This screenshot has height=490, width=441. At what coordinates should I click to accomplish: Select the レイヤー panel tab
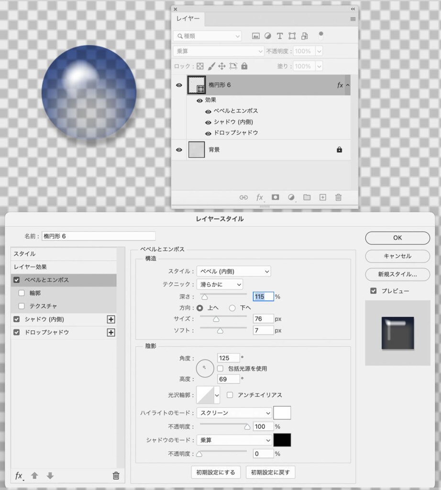click(188, 19)
